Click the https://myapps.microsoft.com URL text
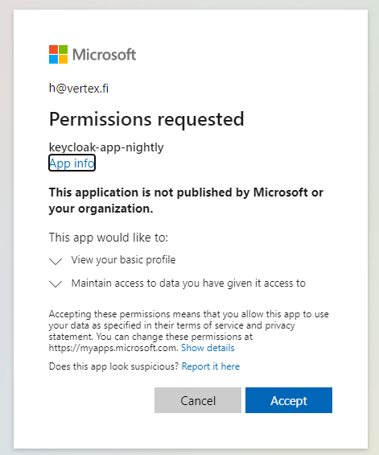Screen dimensions: 379x455 pyautogui.click(x=113, y=348)
